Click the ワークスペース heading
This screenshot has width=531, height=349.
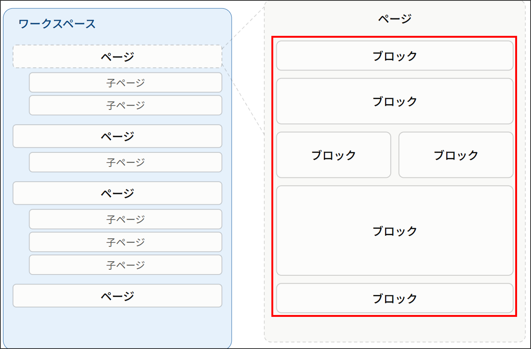click(x=57, y=24)
